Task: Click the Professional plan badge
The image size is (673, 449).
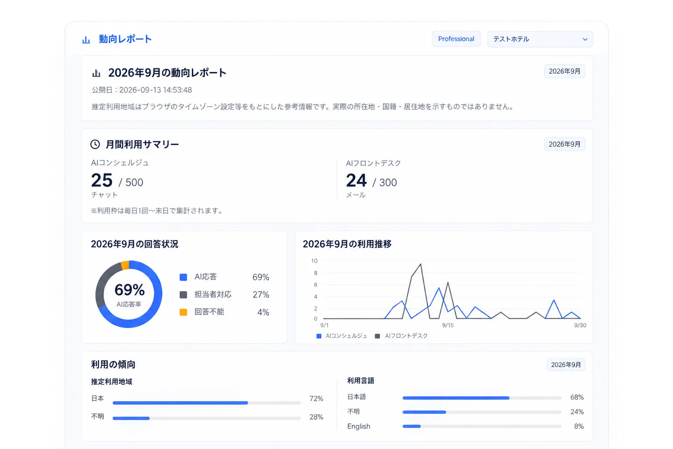Action: tap(456, 39)
